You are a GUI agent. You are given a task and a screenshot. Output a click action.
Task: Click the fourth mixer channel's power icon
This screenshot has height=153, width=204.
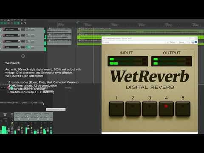(x=51, y=114)
